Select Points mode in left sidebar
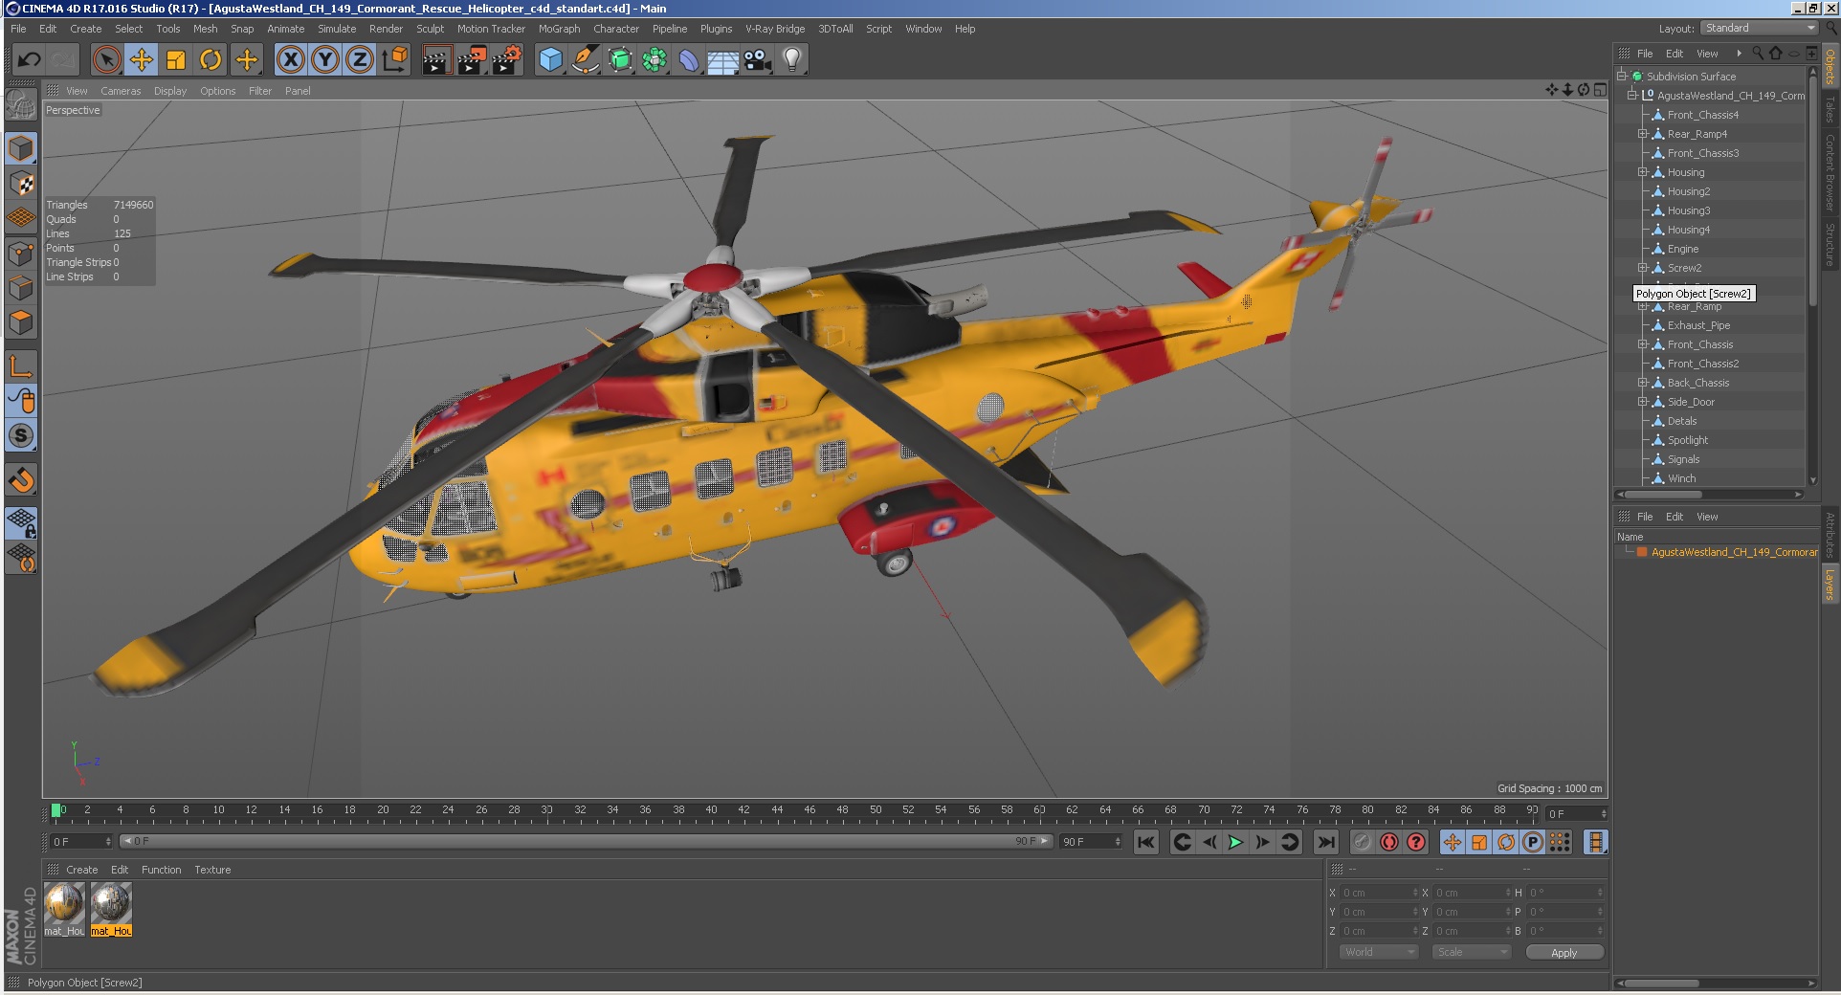 click(21, 254)
